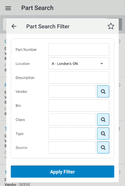Screen dimensions: 125x186
Task: Mark filter as favorite with star icon
Action: point(111,26)
